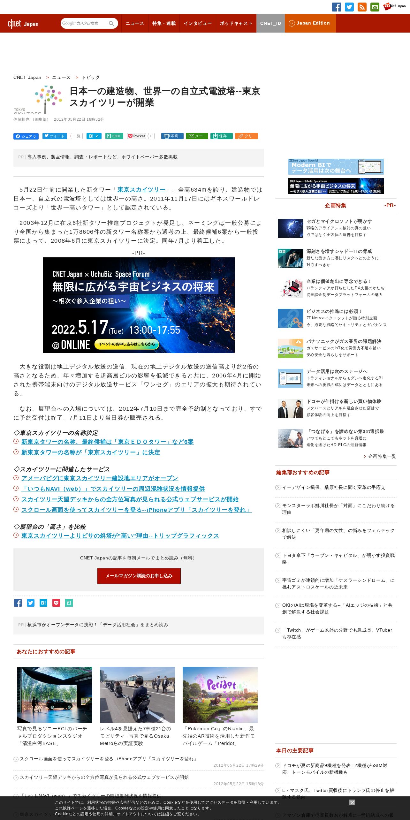Screen dimensions: 410x820
Task: Open link アメーバピグに東京スカイツリー建設地エリアがオープン
Action: point(100,478)
